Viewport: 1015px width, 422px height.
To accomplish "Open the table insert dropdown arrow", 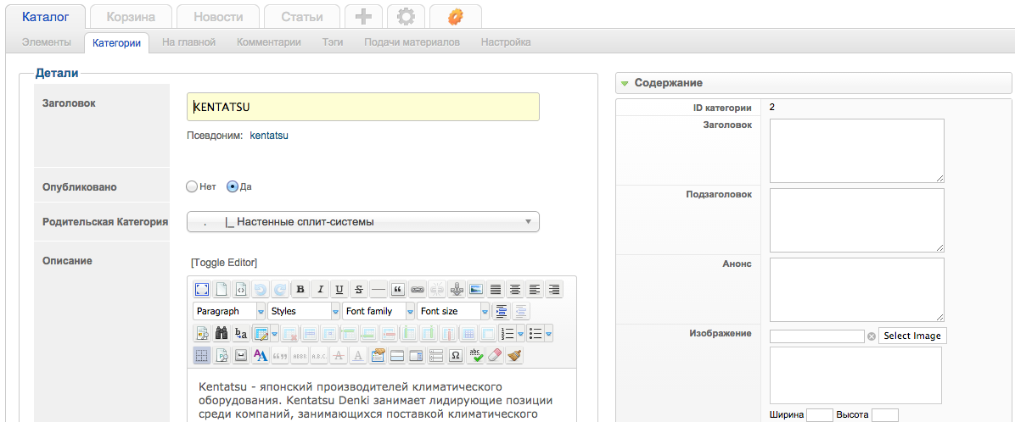I will point(275,334).
